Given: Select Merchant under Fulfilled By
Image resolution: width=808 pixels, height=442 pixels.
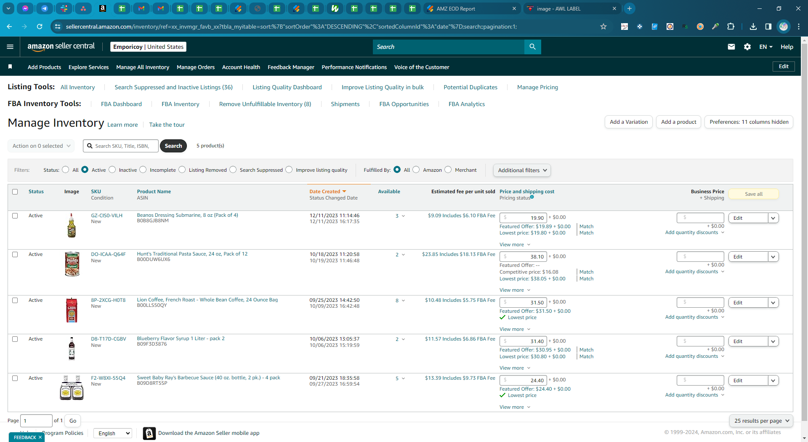Looking at the screenshot, I should [448, 170].
